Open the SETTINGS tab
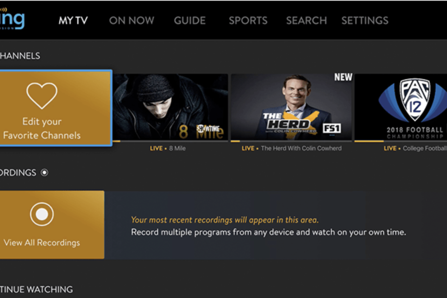The height and width of the screenshot is (298, 447). click(x=365, y=20)
